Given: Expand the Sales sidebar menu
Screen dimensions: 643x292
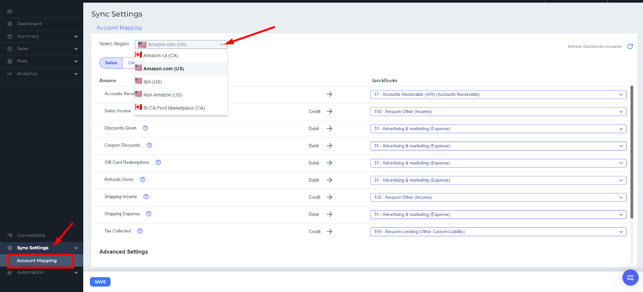Looking at the screenshot, I should coord(76,49).
